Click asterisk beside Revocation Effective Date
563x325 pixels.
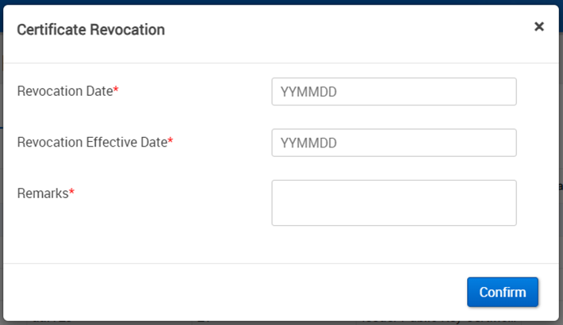(170, 142)
